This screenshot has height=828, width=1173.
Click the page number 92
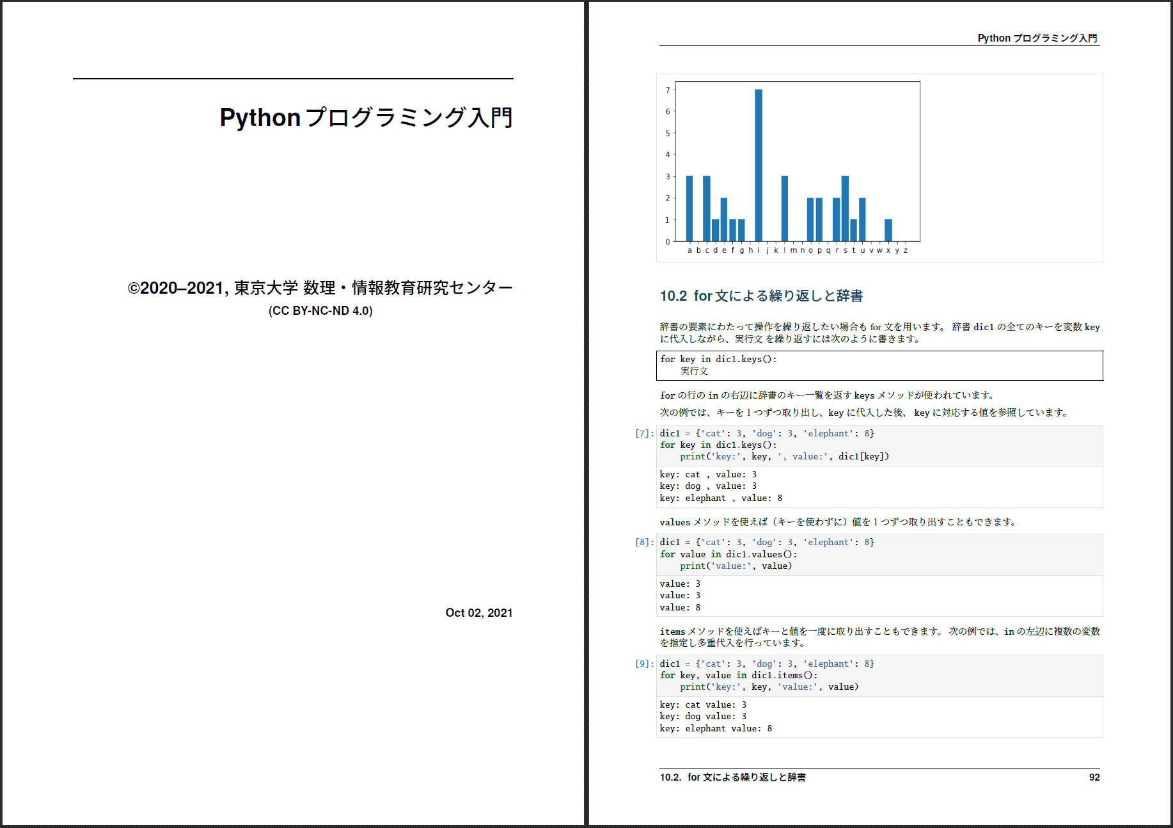(x=1095, y=777)
